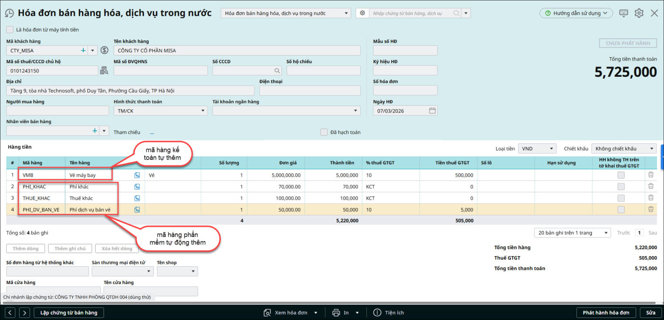
Task: Check HH không TH box for VMB row
Action: pos(621,175)
